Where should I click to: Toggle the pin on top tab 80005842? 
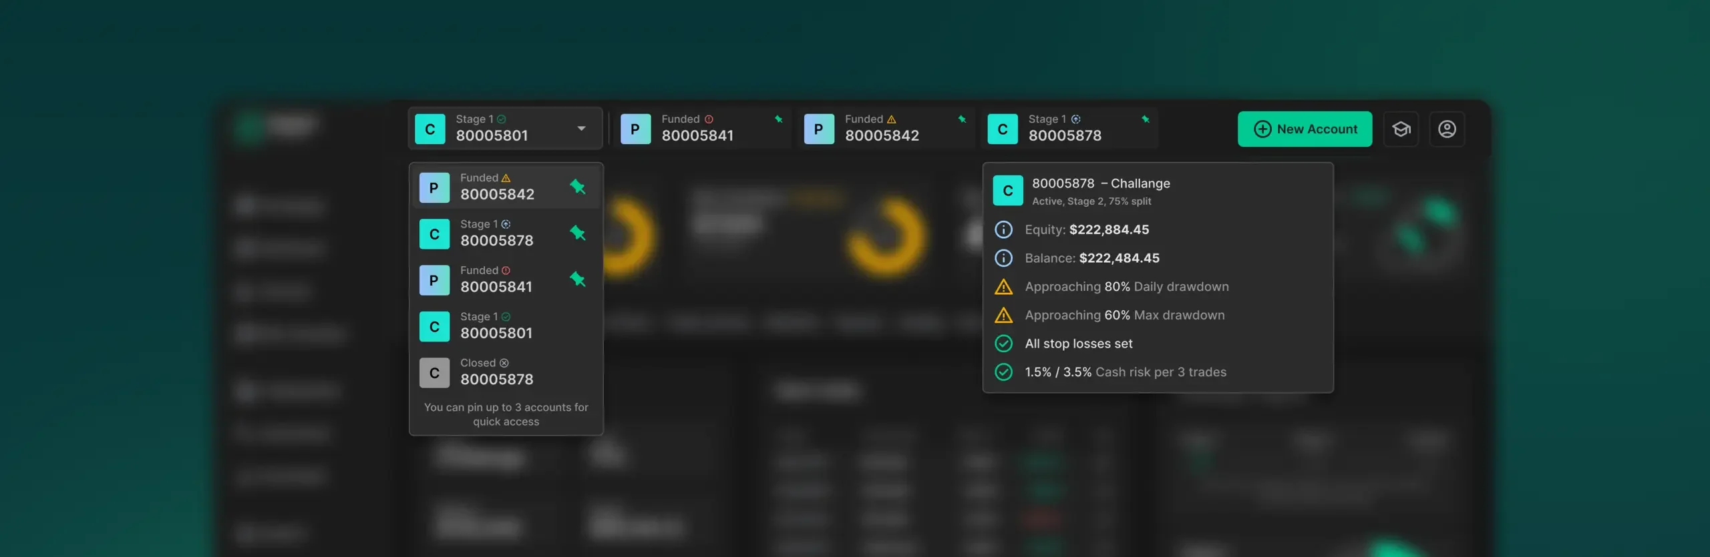pos(962,119)
